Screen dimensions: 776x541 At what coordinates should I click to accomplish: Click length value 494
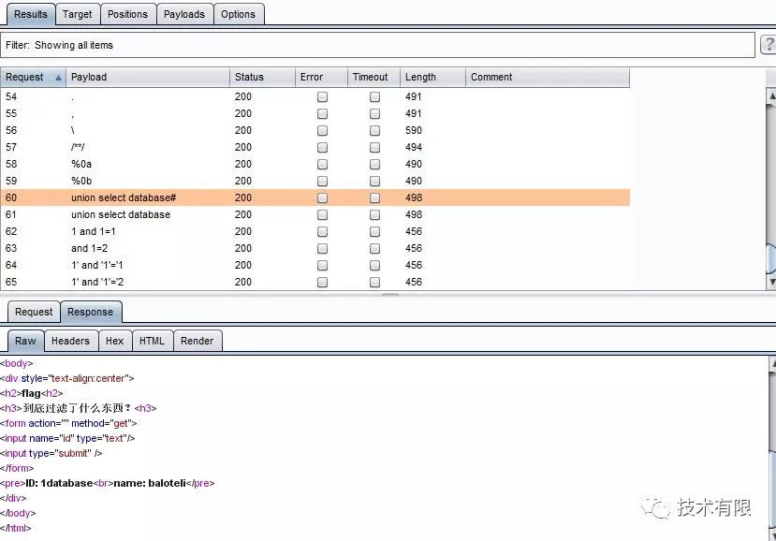413,147
